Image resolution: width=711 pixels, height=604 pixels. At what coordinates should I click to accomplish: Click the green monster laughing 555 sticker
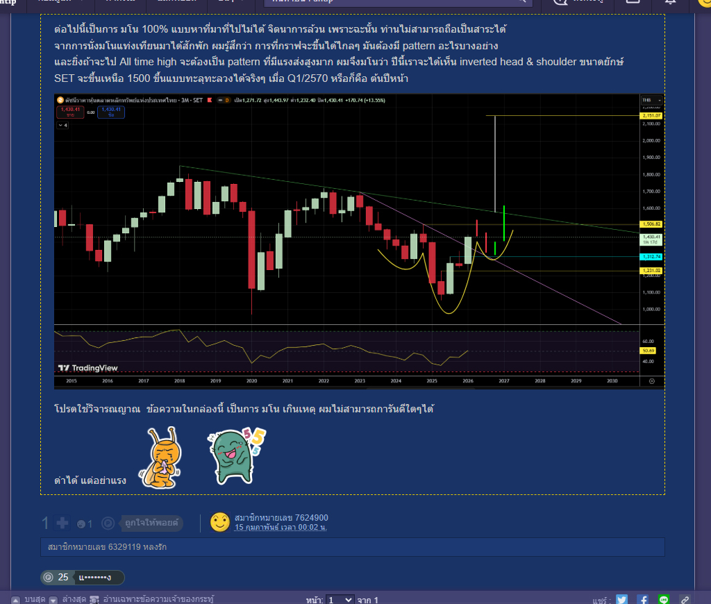[236, 455]
